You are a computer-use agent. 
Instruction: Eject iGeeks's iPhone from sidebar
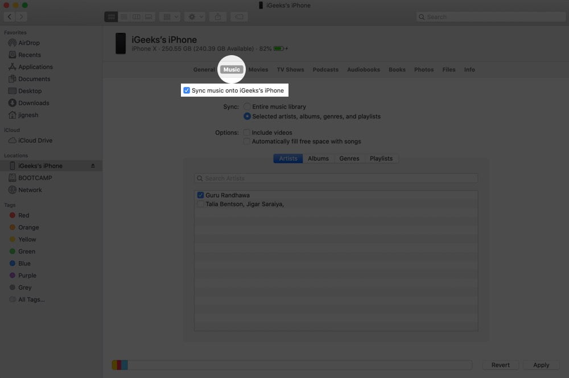[93, 165]
